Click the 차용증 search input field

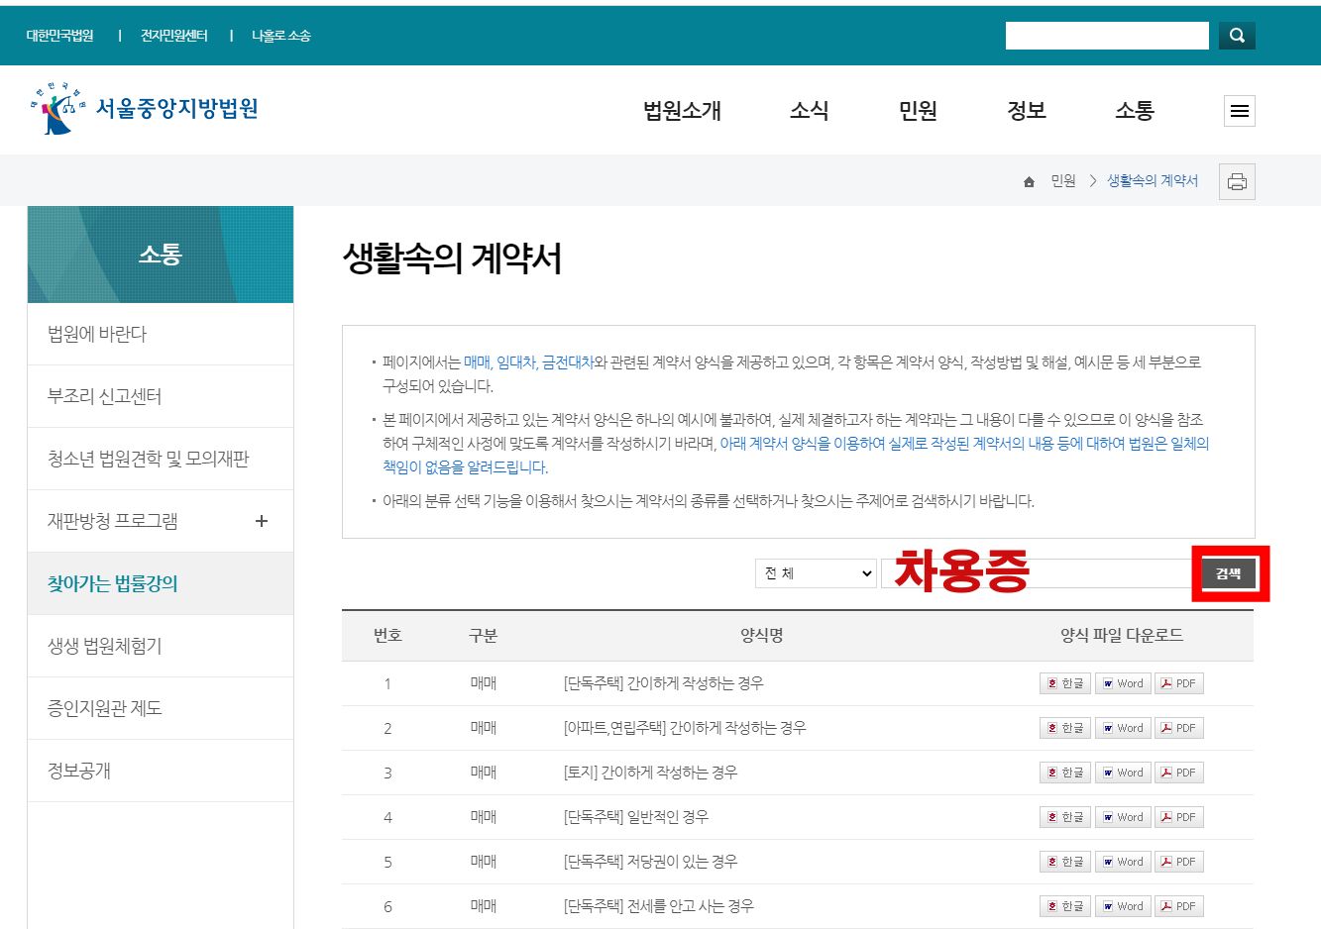pos(1041,572)
